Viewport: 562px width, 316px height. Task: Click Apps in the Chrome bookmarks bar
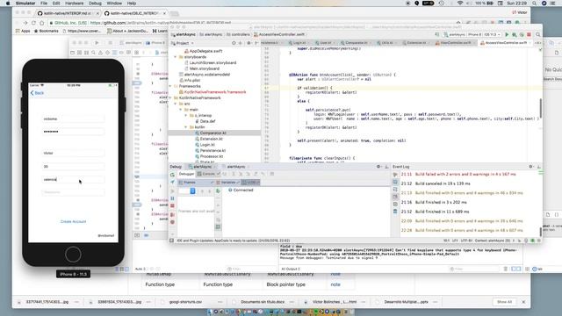click(23, 32)
